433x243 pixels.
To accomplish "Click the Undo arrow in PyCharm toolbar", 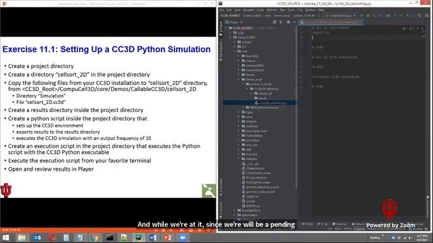I will pos(419,16).
